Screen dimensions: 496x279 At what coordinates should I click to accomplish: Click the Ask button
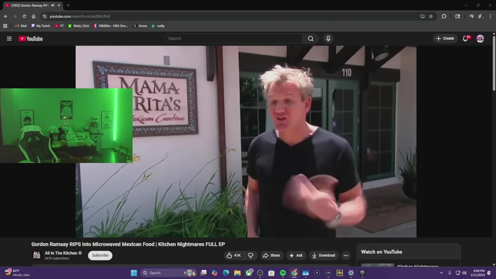296,255
